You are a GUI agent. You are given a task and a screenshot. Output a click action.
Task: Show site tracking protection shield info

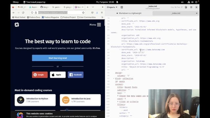[x=32, y=12]
